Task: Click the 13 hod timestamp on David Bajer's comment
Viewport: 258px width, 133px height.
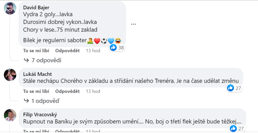Action: tap(93, 51)
